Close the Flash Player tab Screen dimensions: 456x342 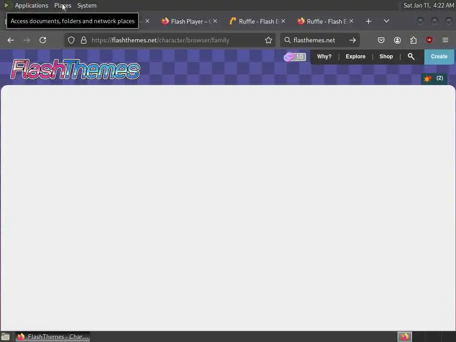pos(215,21)
